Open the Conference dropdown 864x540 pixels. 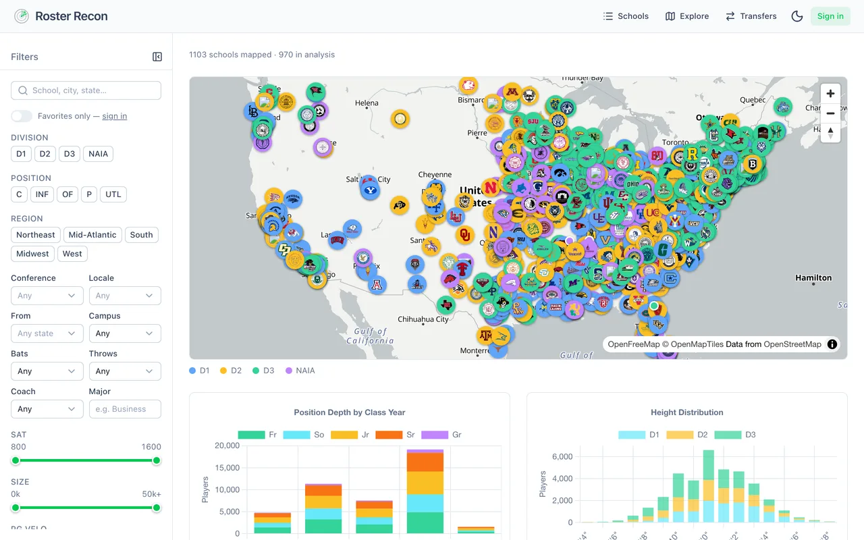pyautogui.click(x=47, y=296)
